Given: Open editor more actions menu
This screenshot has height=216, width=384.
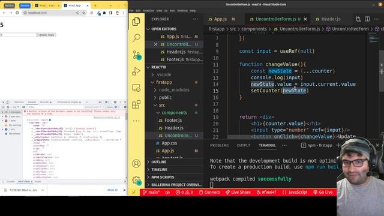Looking at the screenshot, I should click(376, 19).
